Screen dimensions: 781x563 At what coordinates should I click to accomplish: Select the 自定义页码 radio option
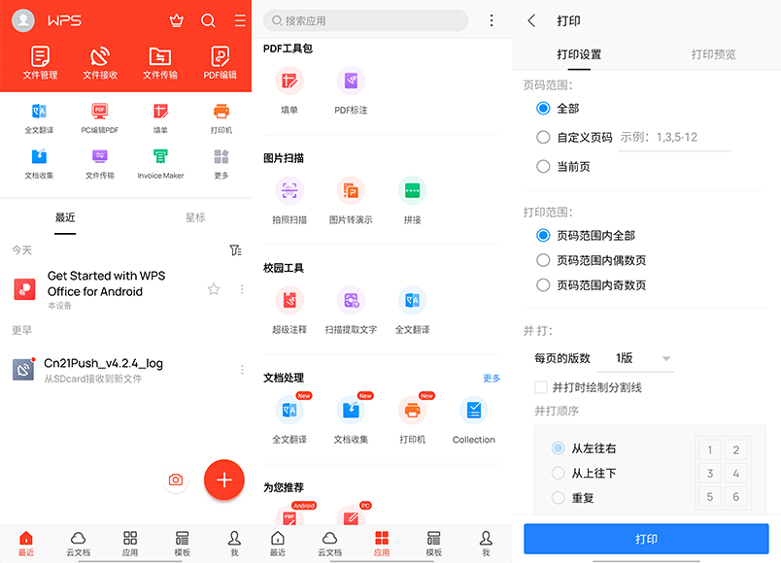pyautogui.click(x=543, y=138)
